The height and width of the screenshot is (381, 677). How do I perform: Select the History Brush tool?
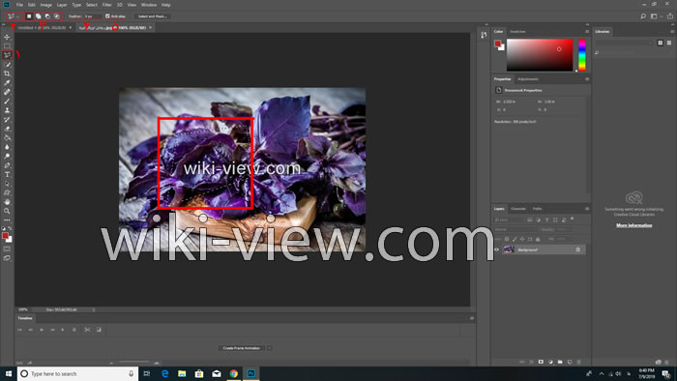(7, 120)
